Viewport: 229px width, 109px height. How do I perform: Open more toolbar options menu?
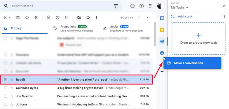96,18
